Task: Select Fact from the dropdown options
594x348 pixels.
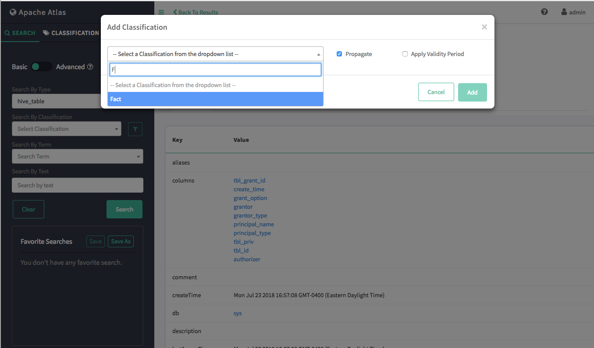Action: pyautogui.click(x=215, y=99)
